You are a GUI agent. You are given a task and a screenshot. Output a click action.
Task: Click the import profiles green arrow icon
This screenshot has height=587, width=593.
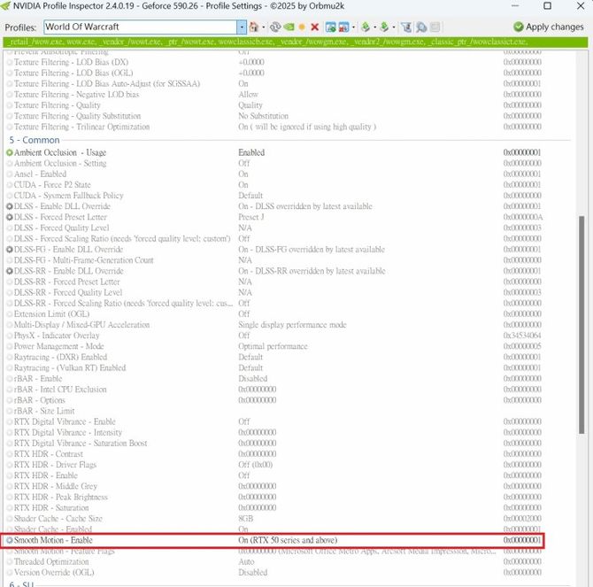click(x=384, y=27)
